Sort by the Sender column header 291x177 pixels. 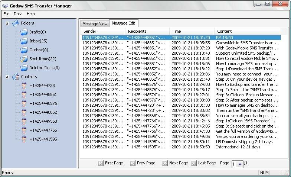click(x=103, y=31)
